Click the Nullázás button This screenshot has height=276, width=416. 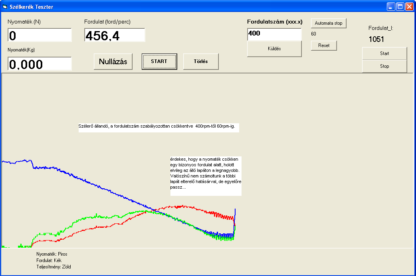(x=113, y=61)
